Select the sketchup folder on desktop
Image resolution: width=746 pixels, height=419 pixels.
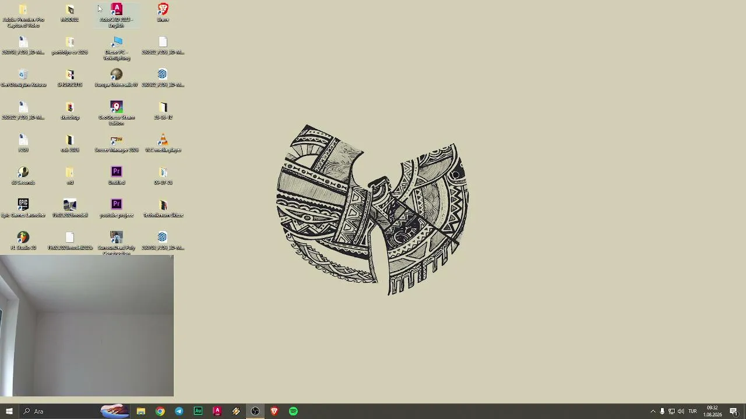70,111
